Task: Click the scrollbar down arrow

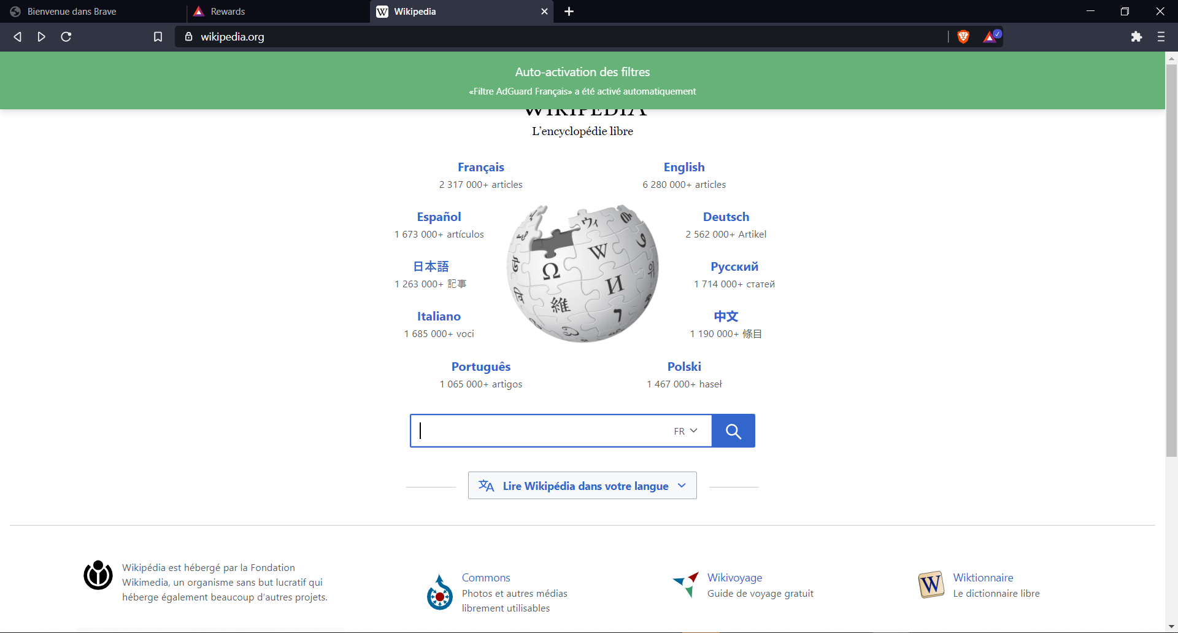Action: pos(1172,627)
